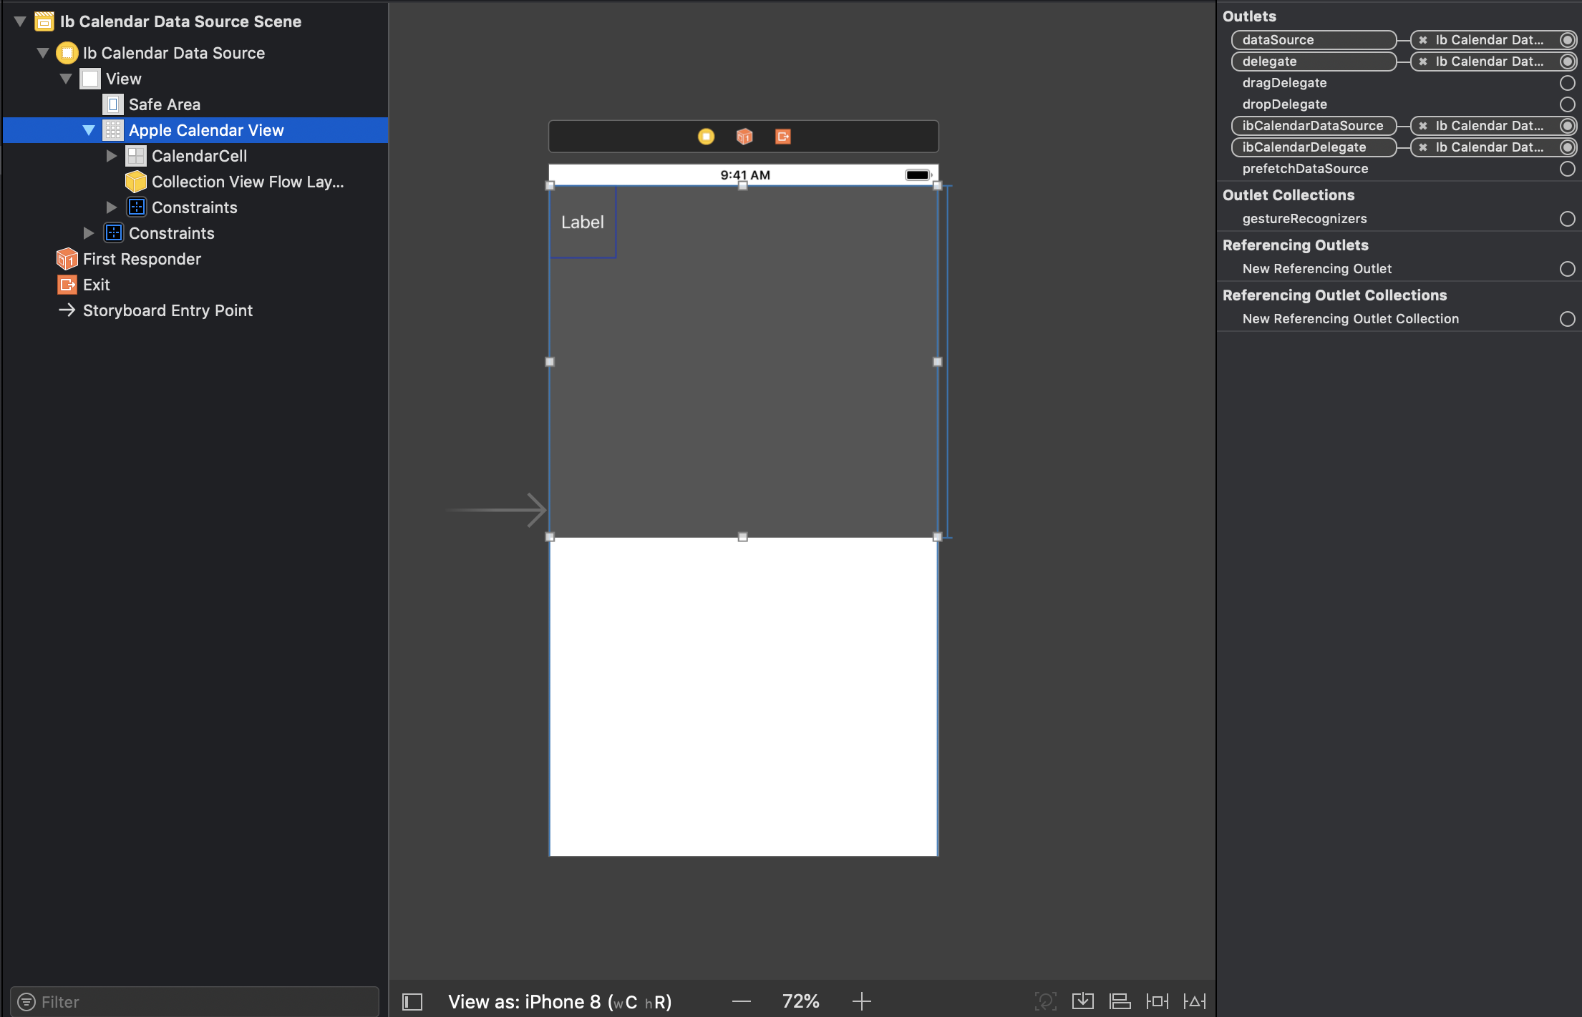Image resolution: width=1582 pixels, height=1017 pixels.
Task: Collapse the Ib Calendar Data Source Scene
Action: (20, 21)
